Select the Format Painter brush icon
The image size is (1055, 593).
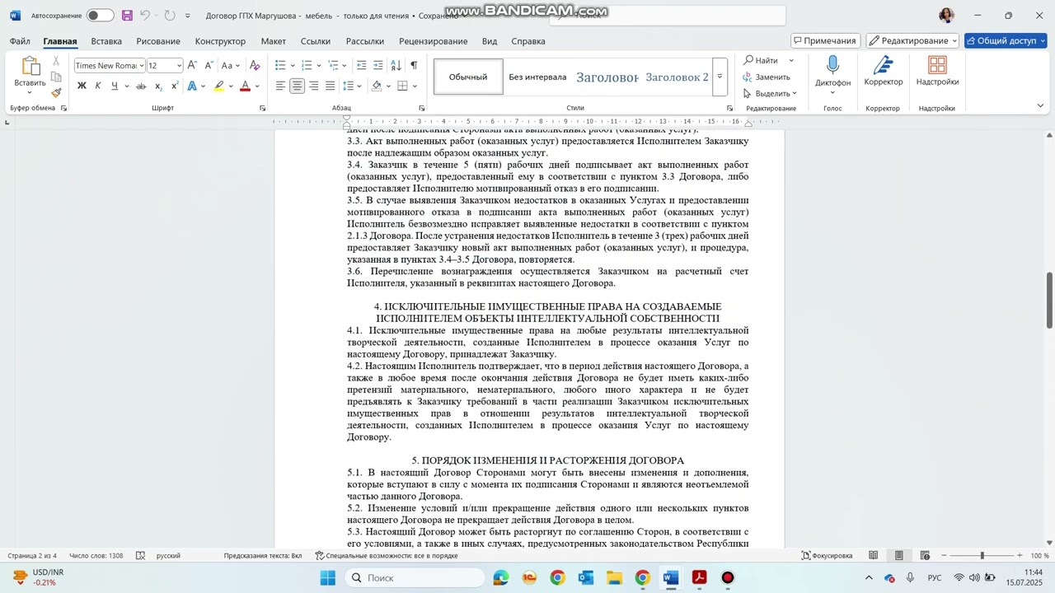click(x=56, y=92)
